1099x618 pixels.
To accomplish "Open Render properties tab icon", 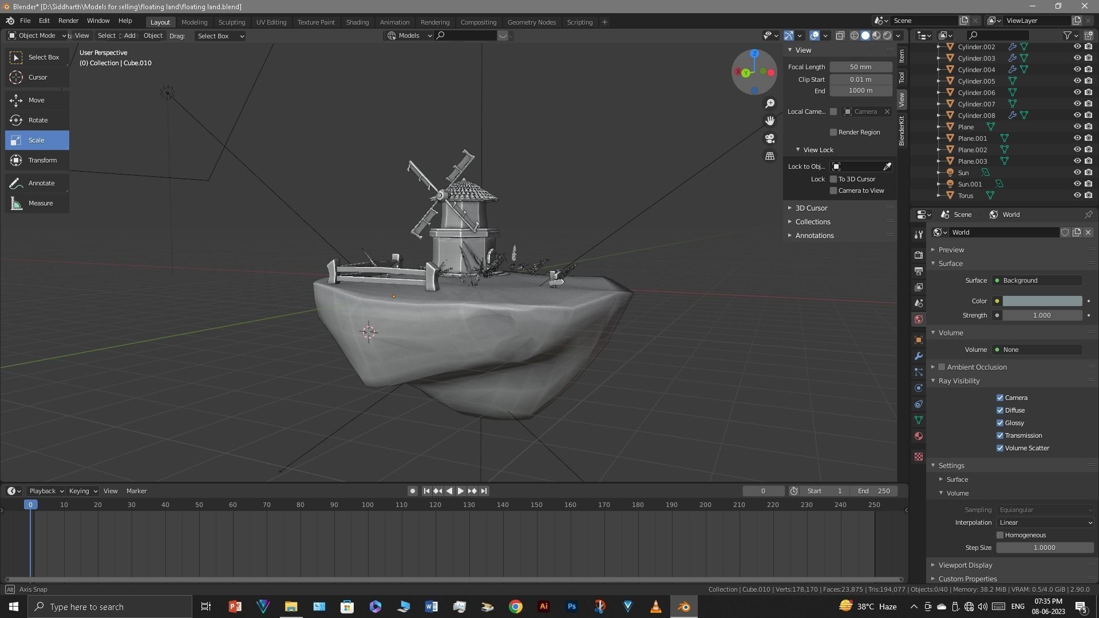I will pos(919,255).
